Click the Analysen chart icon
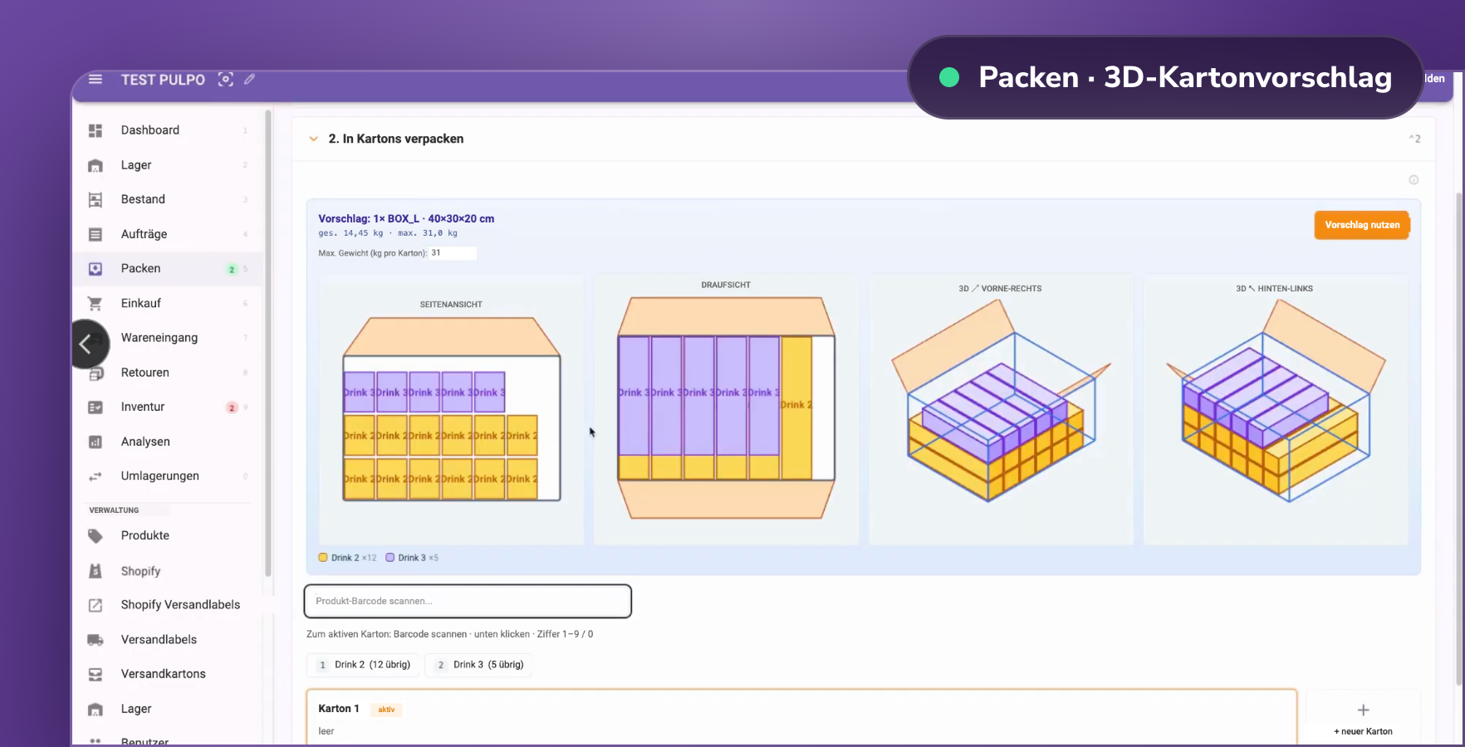The width and height of the screenshot is (1465, 747). point(96,442)
